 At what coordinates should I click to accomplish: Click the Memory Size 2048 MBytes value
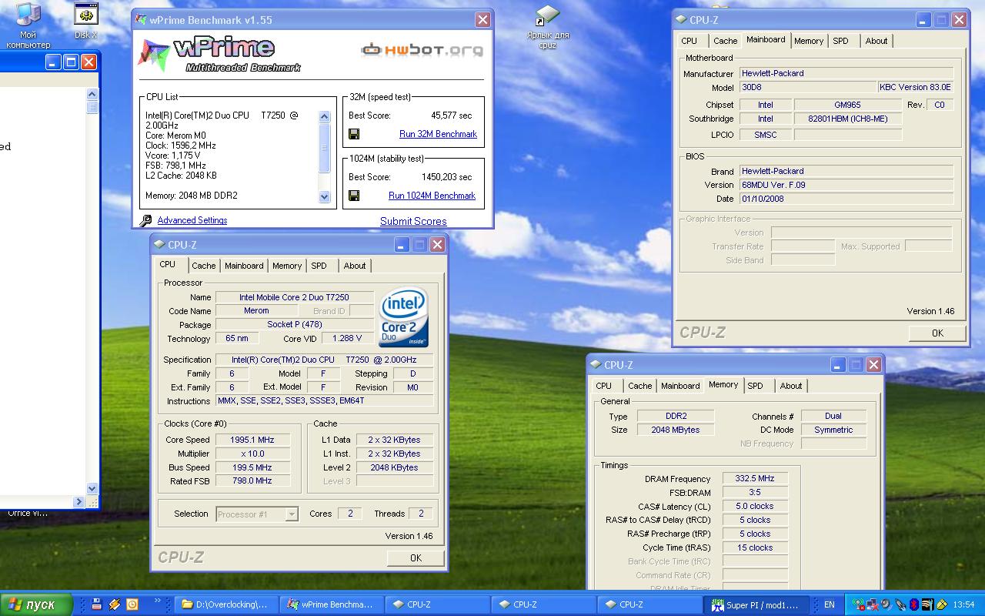[x=676, y=430]
